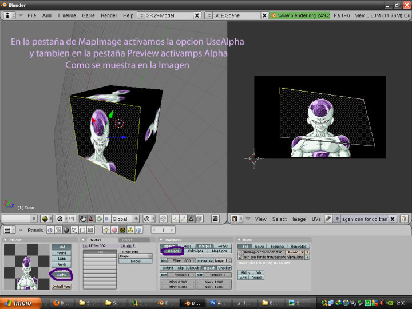
Task: Open Scene context button in Panels
Action: [x=90, y=230]
